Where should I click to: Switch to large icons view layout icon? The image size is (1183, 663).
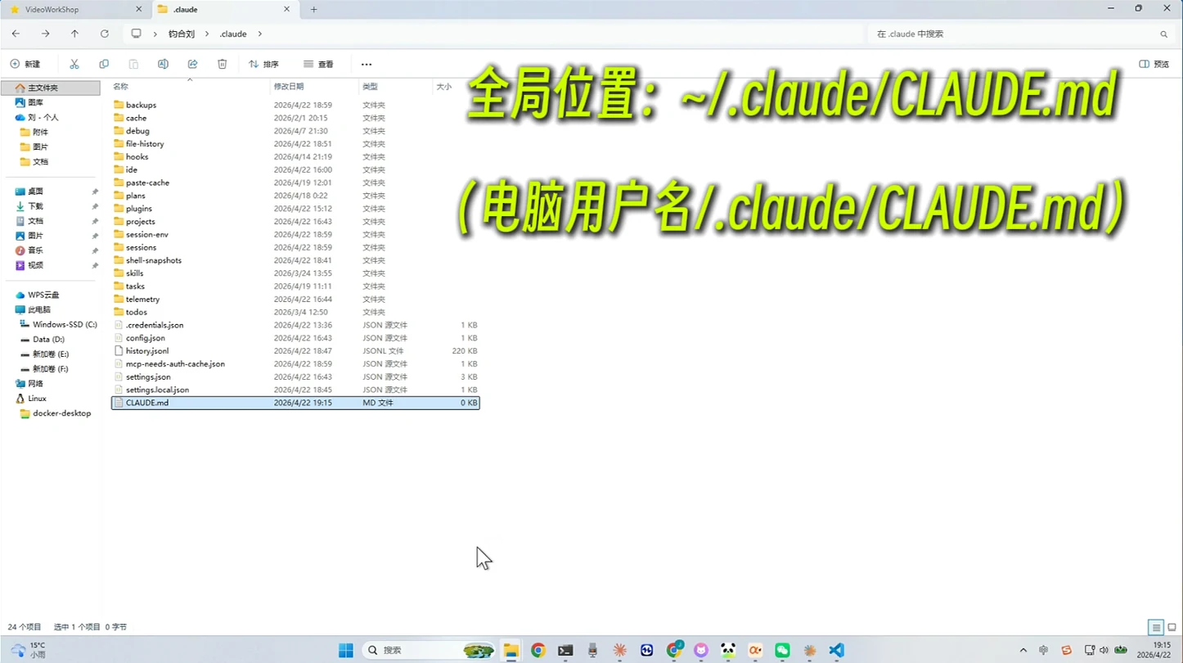click(x=1172, y=628)
